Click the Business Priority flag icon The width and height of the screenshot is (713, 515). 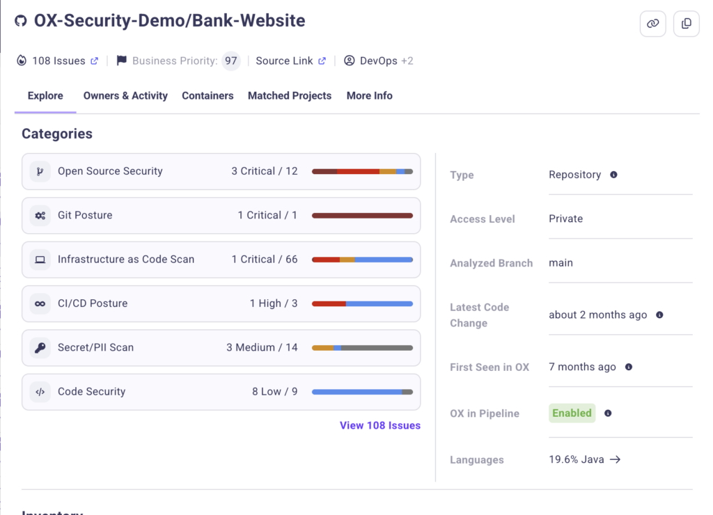121,61
